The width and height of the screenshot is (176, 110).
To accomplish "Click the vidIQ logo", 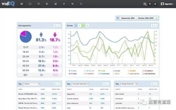I will [8, 4].
